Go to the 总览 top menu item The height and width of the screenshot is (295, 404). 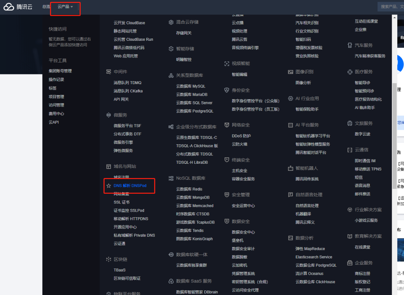tap(46, 7)
